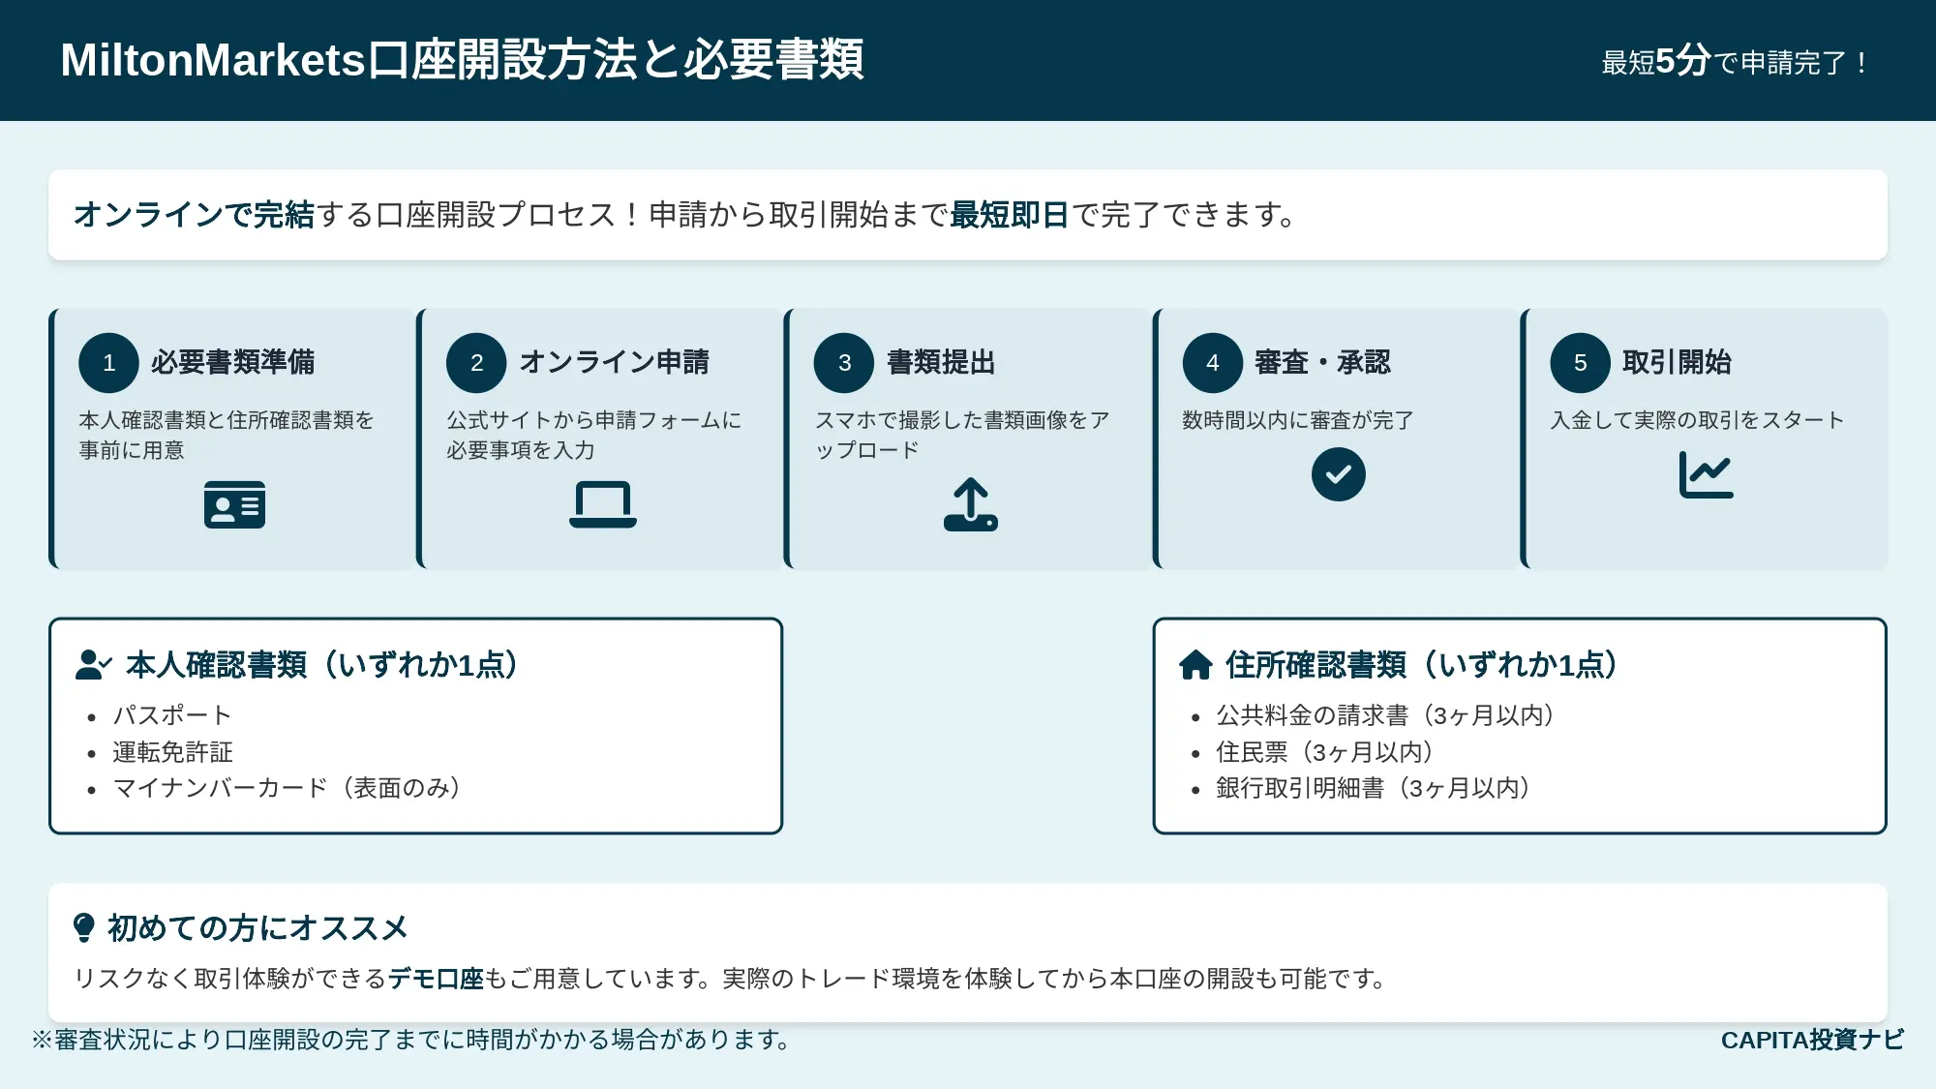Click the list item パスポート
Image resolution: width=1936 pixels, height=1089 pixels.
(x=172, y=715)
